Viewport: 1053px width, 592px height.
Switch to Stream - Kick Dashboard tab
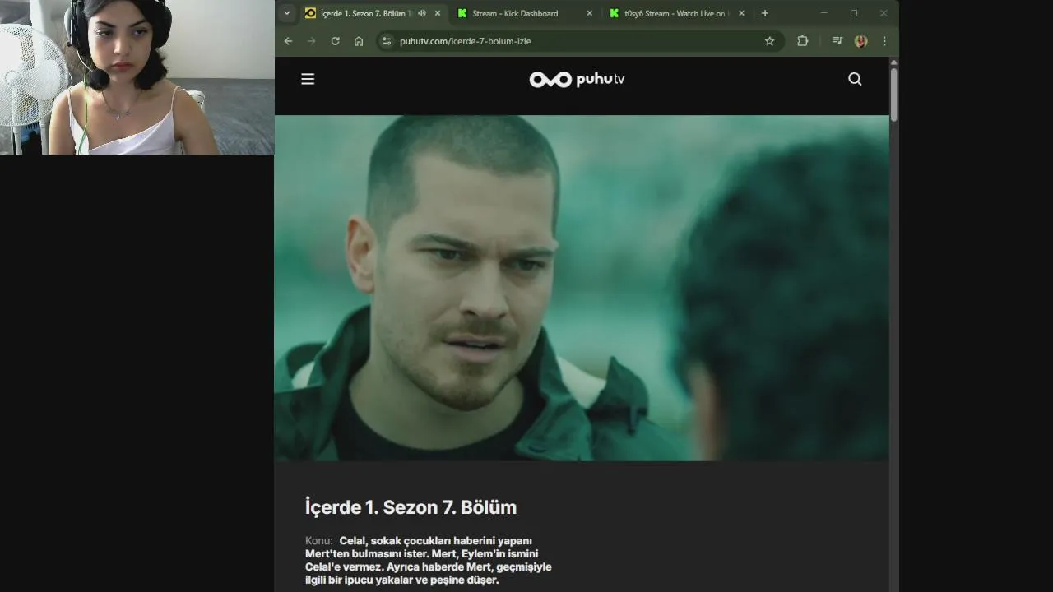point(525,13)
